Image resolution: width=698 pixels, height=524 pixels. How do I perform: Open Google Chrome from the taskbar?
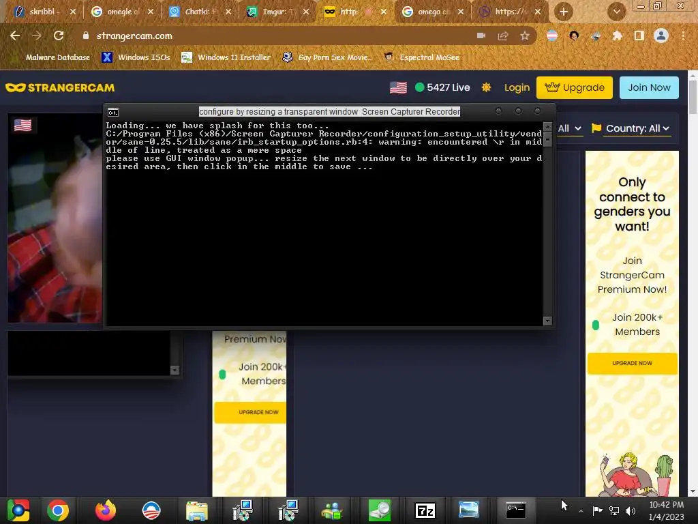click(58, 510)
